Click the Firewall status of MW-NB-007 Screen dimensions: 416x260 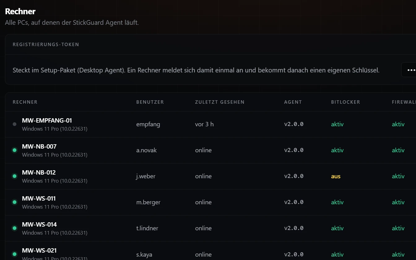coord(398,150)
